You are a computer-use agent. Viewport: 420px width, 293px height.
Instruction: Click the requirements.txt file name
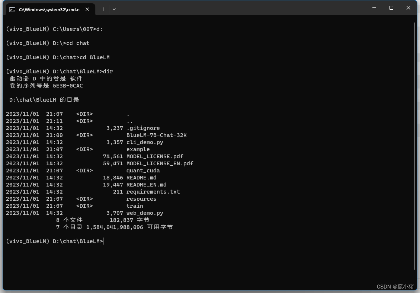[x=153, y=192]
